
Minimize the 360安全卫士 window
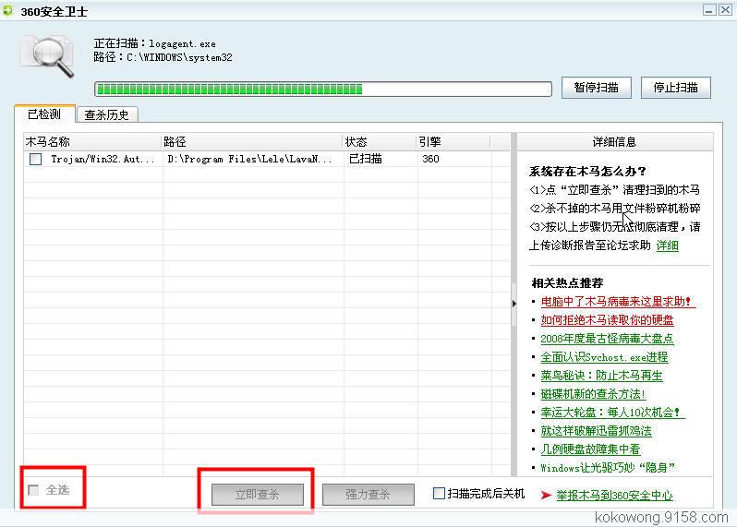click(x=709, y=10)
